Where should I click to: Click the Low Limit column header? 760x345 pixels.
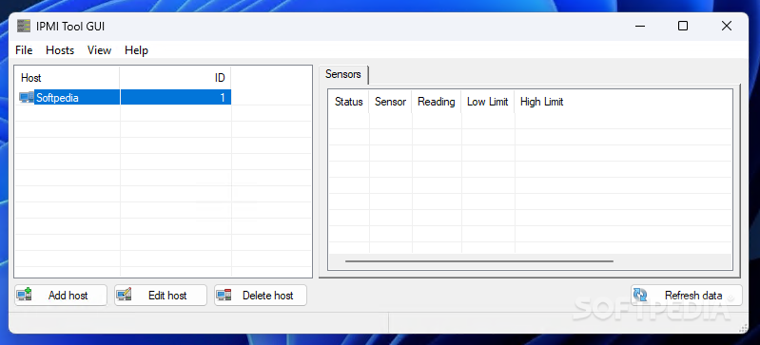(x=488, y=102)
